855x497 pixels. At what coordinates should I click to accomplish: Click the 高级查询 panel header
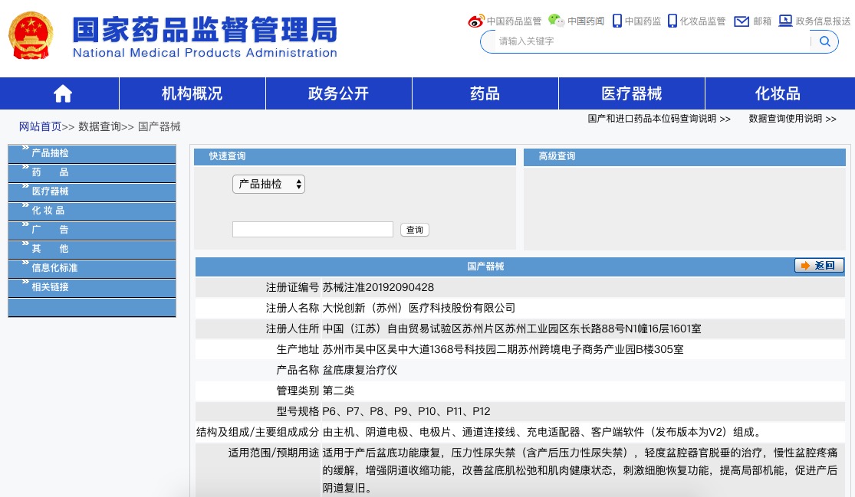pyautogui.click(x=684, y=157)
